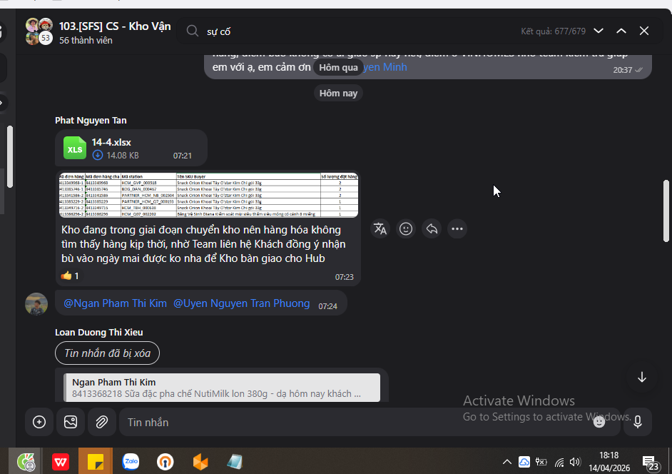Viewport: 672px width, 474px height.
Task: Open WPS Office from taskbar
Action: [x=61, y=462]
